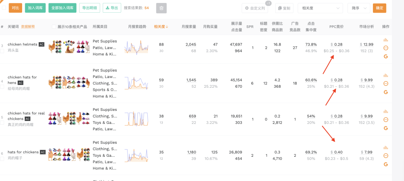View search trend chart for hats for chickens

tap(136, 155)
